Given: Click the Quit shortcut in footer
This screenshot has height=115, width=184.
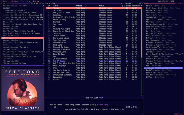Looking at the screenshot, I should pos(97,98).
